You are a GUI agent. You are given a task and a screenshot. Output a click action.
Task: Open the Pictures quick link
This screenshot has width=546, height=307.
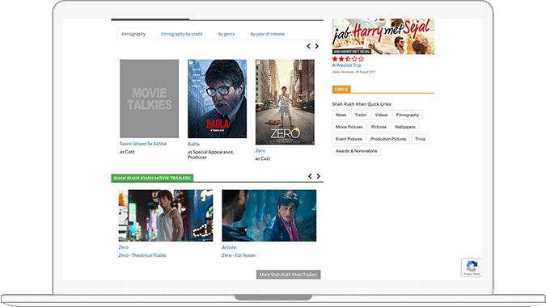point(379,127)
